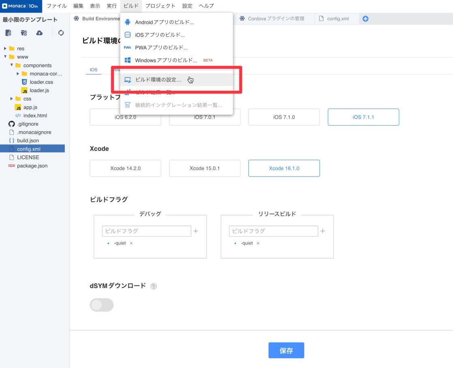Image resolution: width=453 pixels, height=368 pixels.
Task: Click the cloud upload icon above the file tree
Action: pos(39,33)
